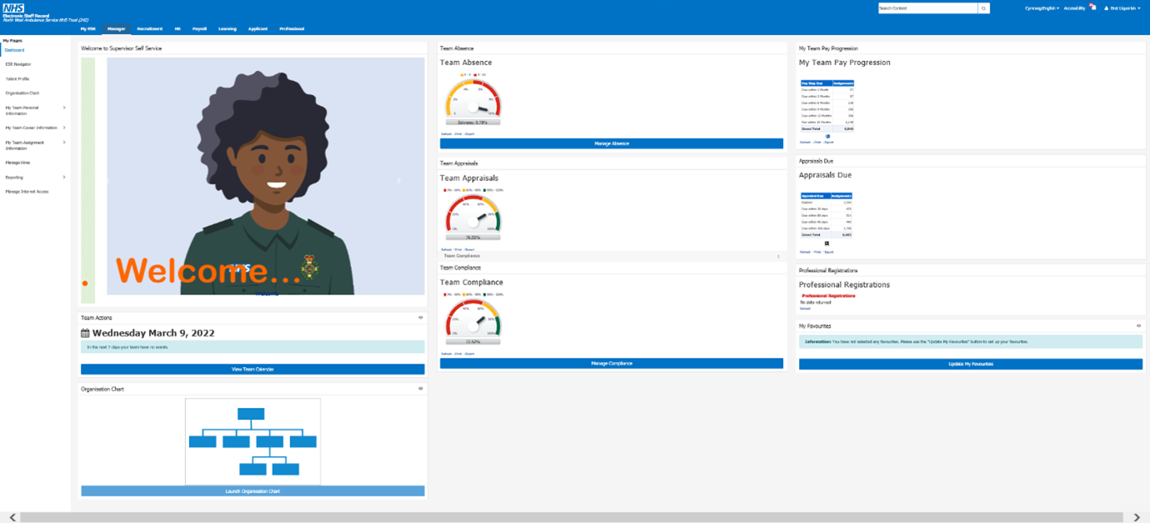Open the notifications icon beside Accessibility
This screenshot has height=523, width=1150.
[x=1092, y=8]
